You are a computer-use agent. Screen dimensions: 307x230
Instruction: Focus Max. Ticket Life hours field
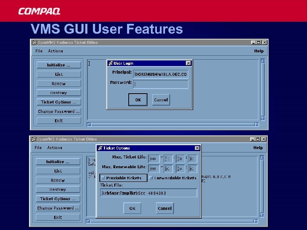coord(168,159)
